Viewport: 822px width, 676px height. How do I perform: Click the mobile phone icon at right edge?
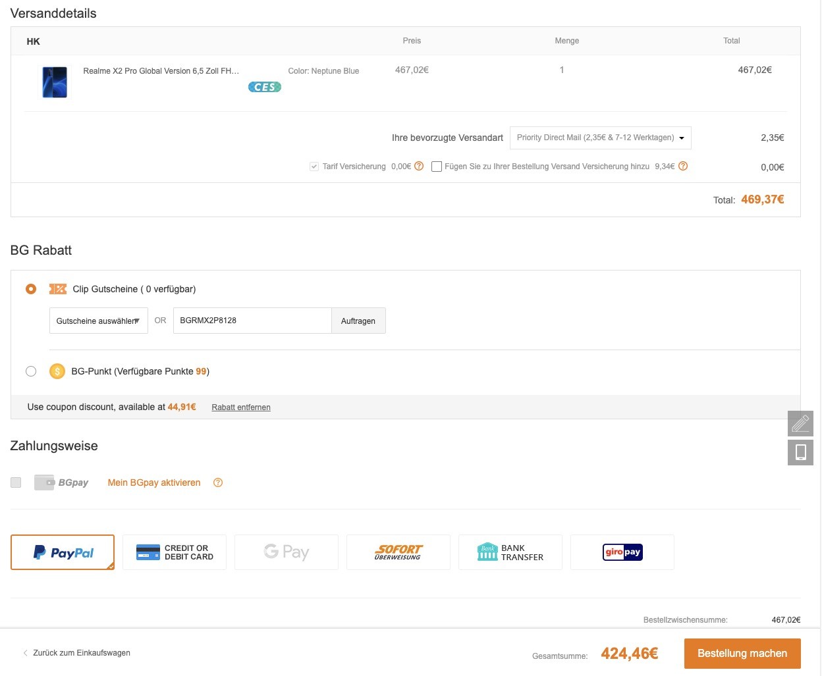tap(800, 452)
